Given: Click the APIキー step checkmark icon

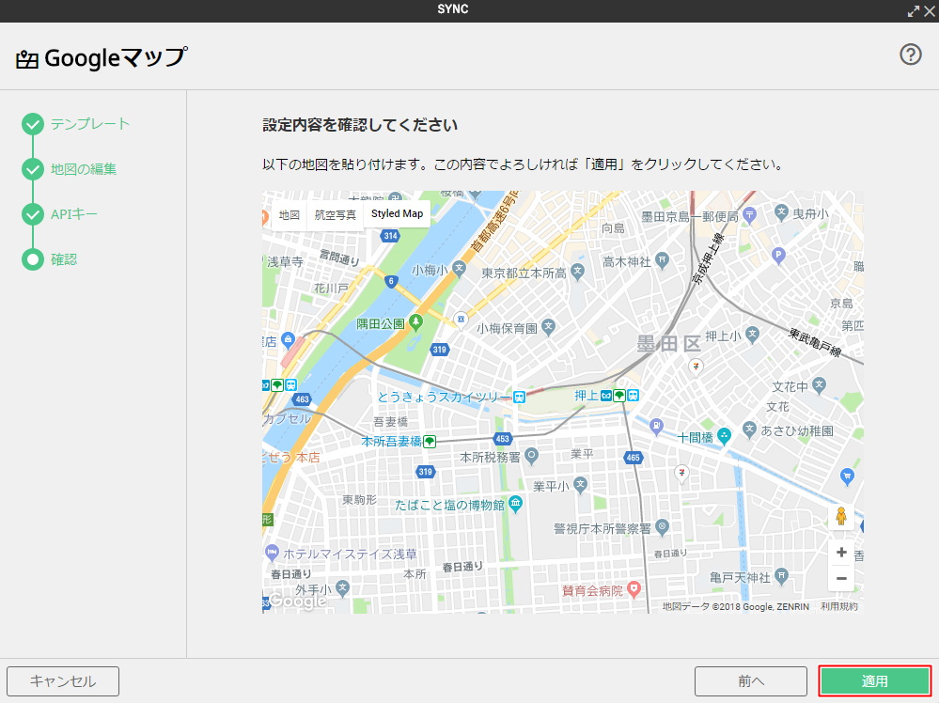Looking at the screenshot, I should [x=33, y=214].
